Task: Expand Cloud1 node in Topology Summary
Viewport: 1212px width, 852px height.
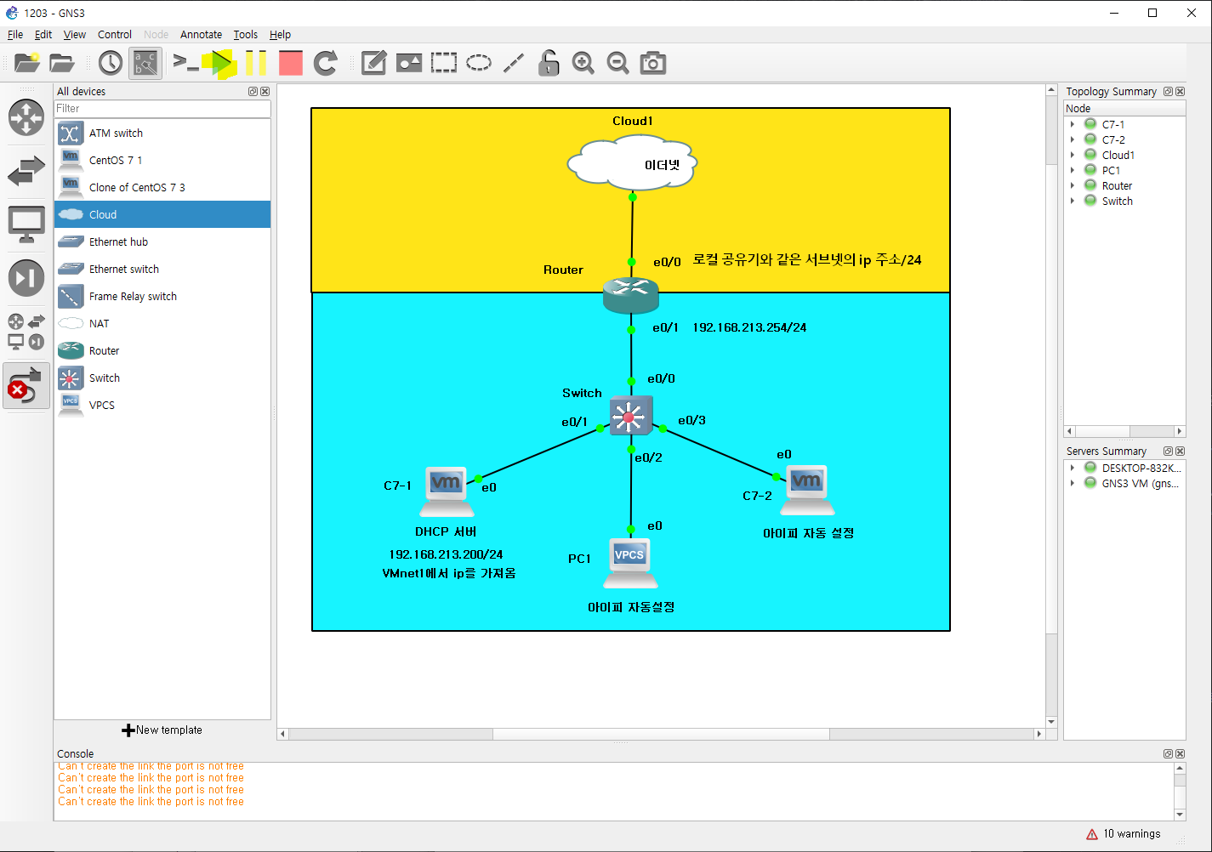Action: 1073,156
